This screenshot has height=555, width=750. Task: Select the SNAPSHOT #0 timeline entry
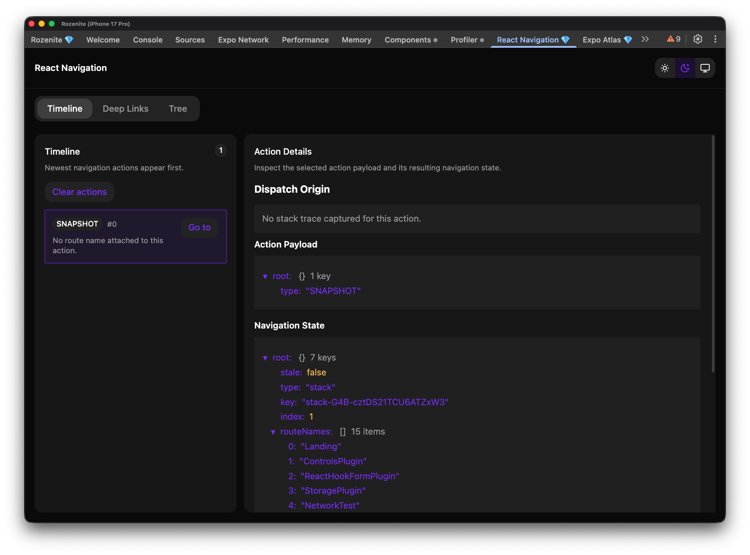click(135, 237)
